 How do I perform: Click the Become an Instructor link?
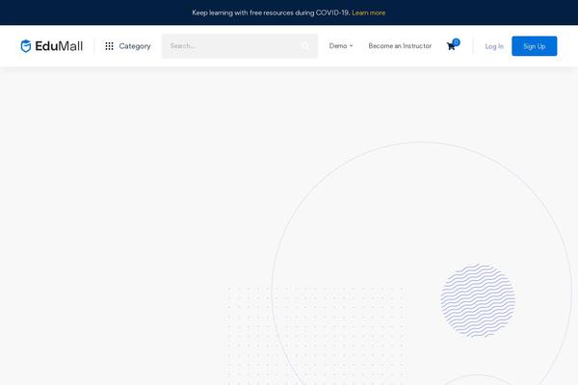(400, 45)
